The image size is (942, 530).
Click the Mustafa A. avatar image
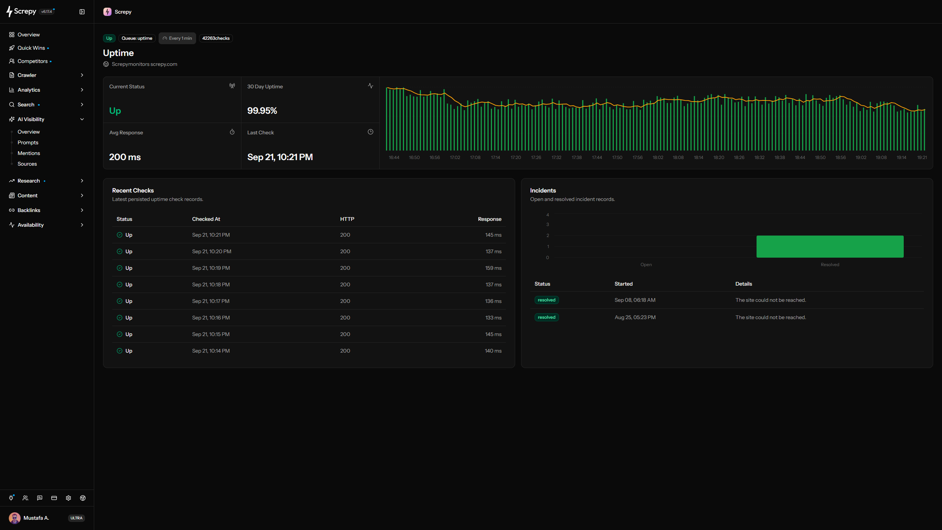tap(15, 518)
